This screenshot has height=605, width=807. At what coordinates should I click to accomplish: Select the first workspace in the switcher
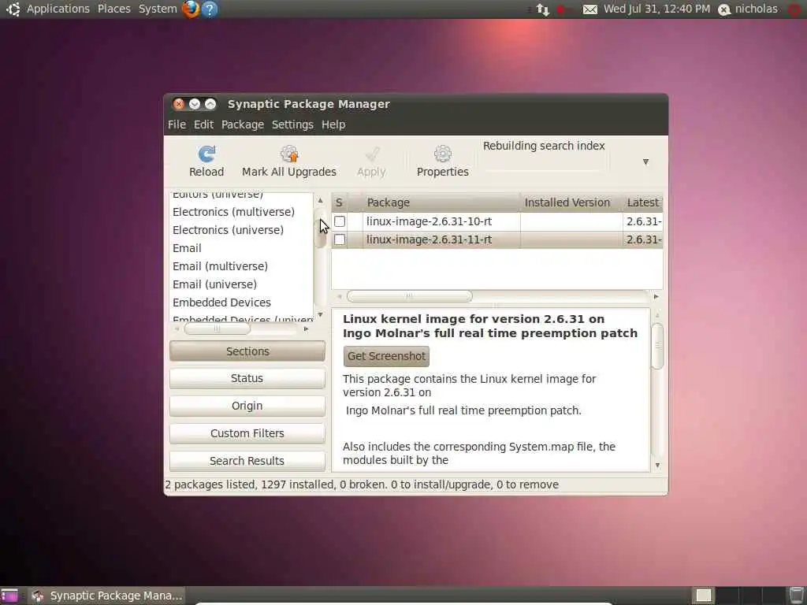pos(703,596)
